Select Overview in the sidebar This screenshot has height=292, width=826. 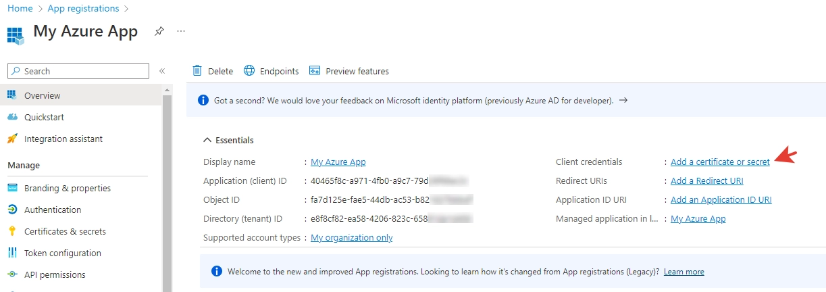(81, 95)
